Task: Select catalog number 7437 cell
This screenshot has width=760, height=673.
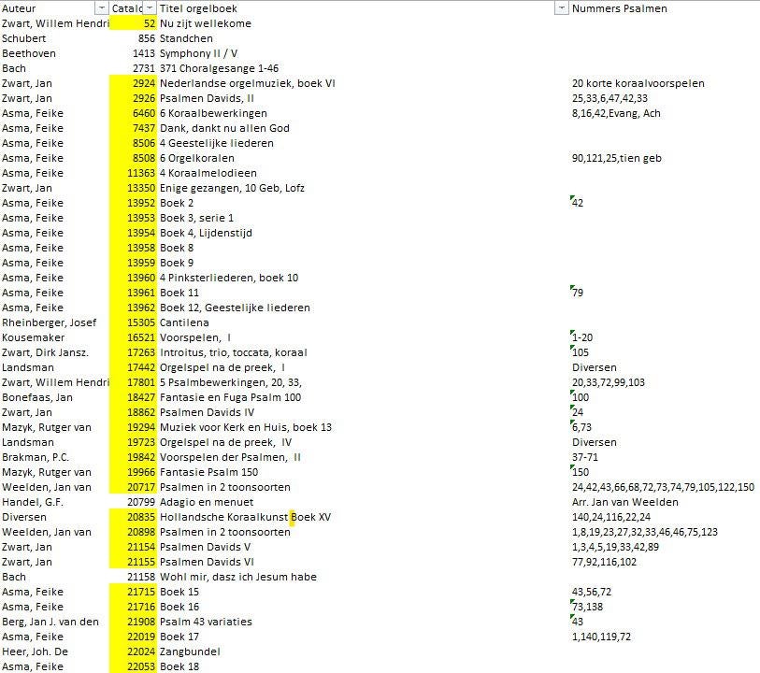Action: 134,128
